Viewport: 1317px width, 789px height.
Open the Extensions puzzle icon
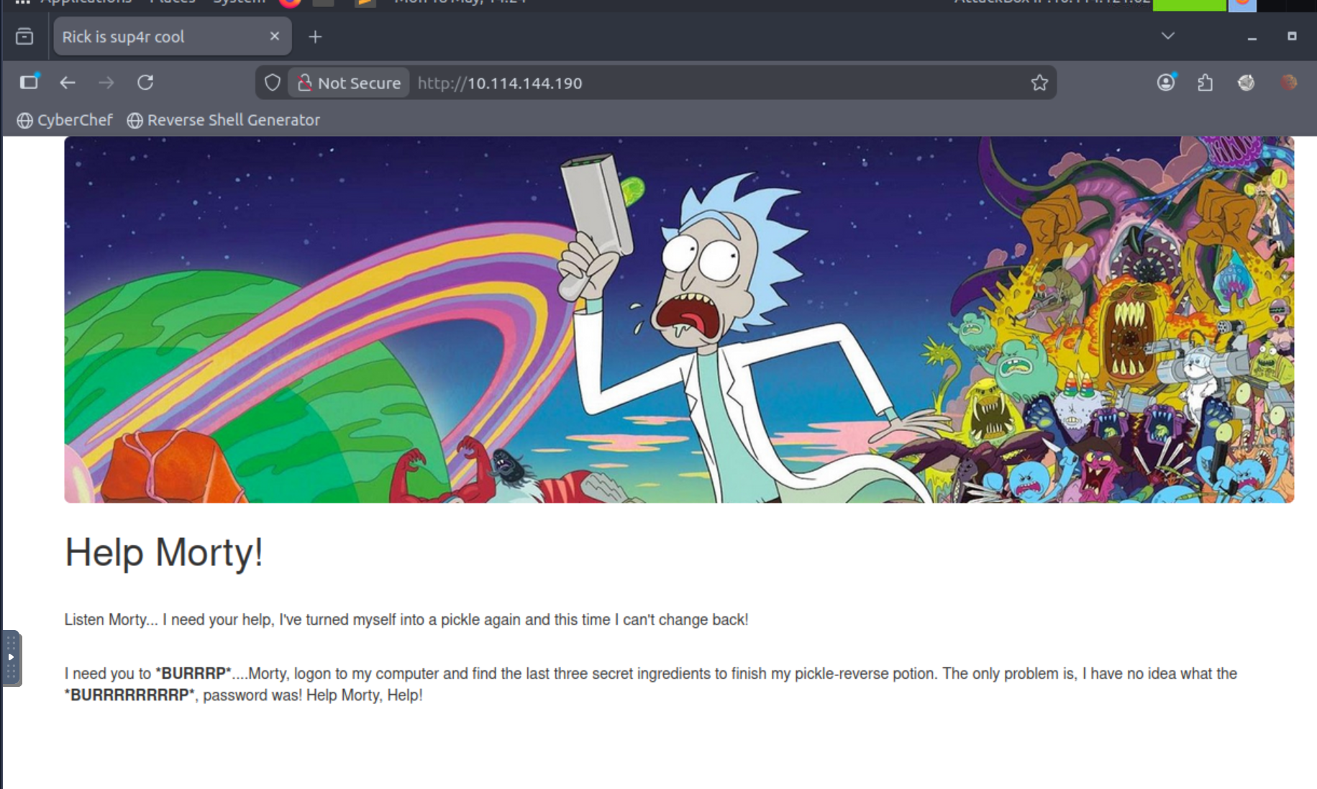(1206, 83)
